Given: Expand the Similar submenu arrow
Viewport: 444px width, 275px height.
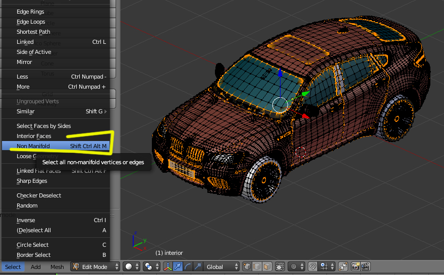Looking at the screenshot, I should (105, 111).
